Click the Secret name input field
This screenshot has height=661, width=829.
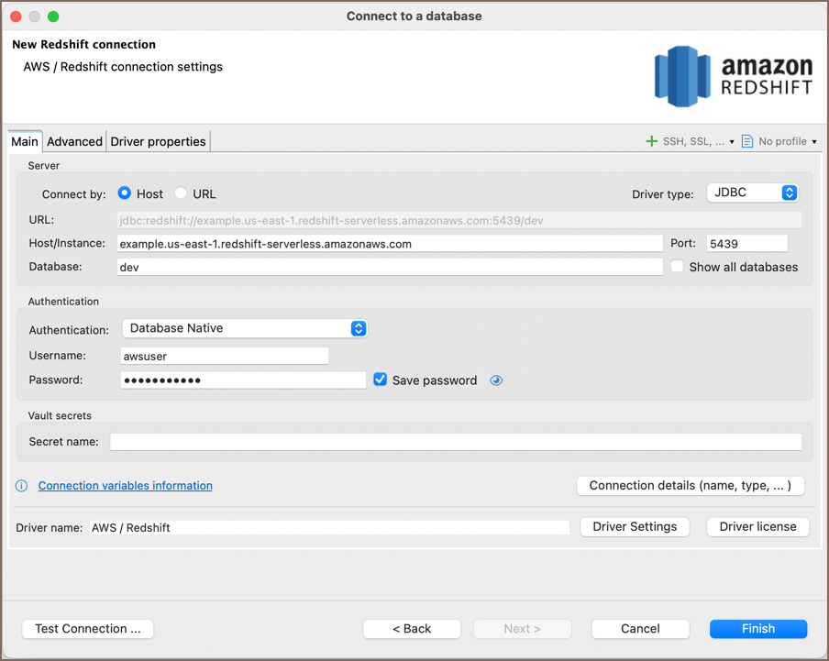[456, 442]
